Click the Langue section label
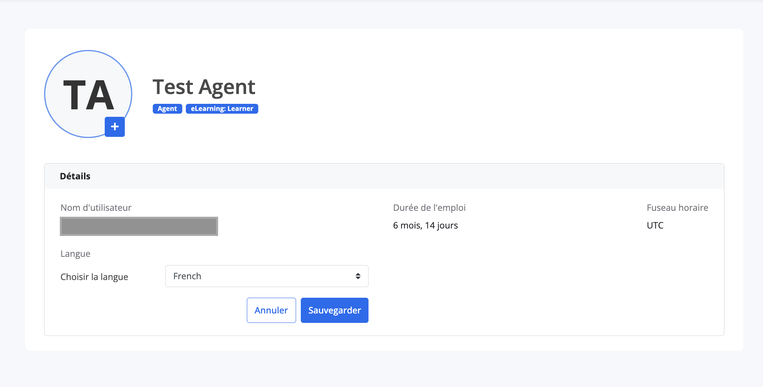 click(76, 254)
